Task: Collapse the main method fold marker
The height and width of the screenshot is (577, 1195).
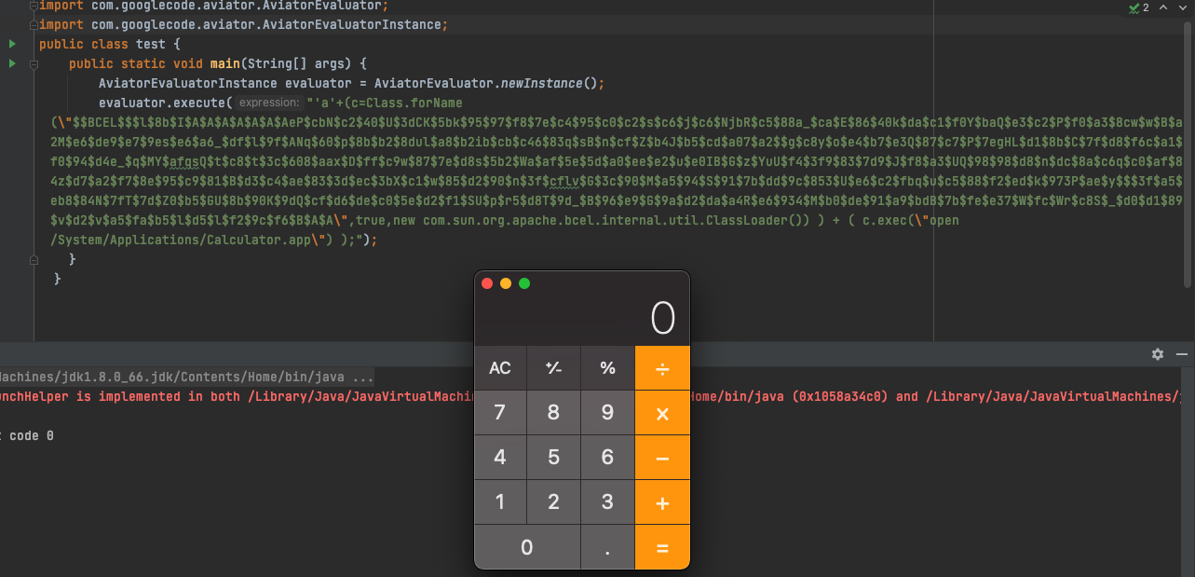Action: pyautogui.click(x=34, y=64)
